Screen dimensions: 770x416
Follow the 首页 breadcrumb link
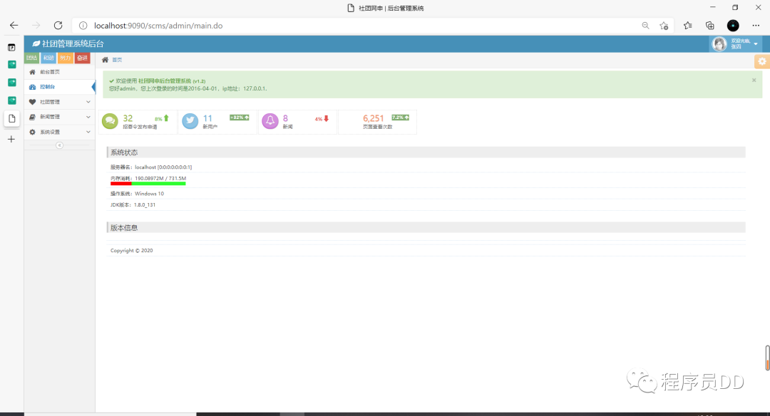[117, 60]
